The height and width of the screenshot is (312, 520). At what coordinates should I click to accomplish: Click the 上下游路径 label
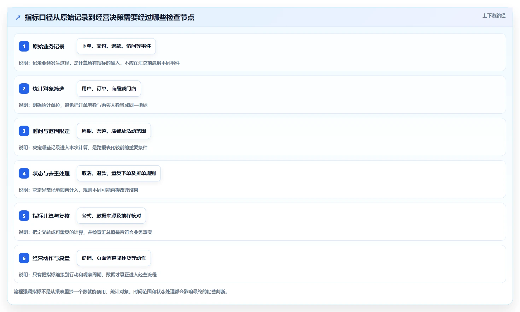494,16
